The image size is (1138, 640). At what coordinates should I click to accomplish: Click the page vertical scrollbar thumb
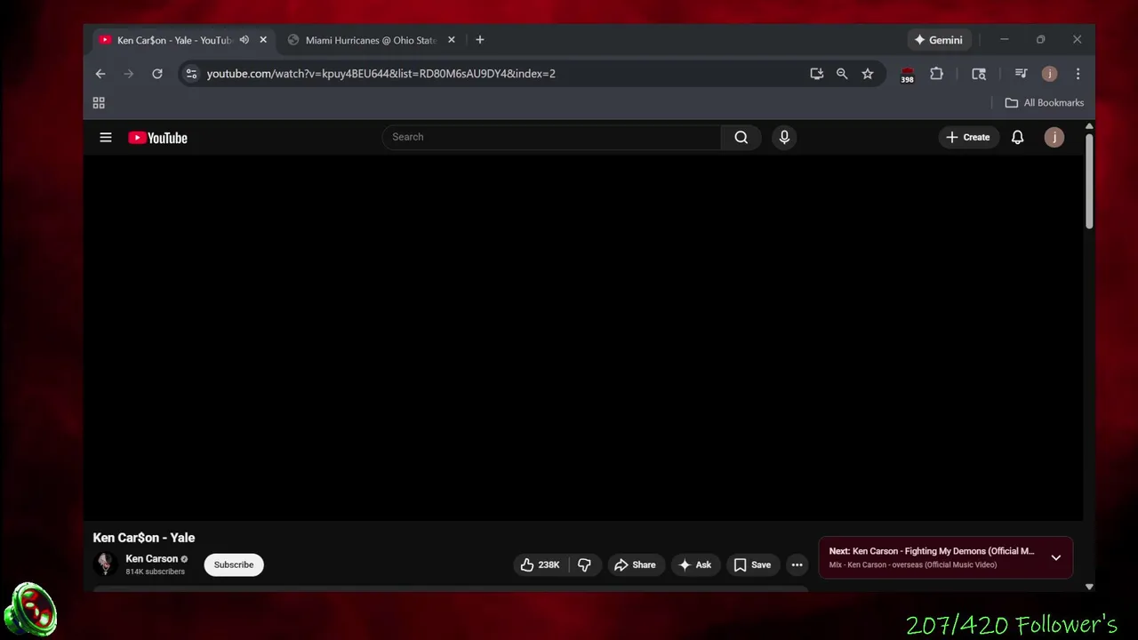click(1088, 181)
